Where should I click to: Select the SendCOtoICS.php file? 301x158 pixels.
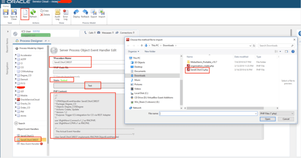[200, 69]
